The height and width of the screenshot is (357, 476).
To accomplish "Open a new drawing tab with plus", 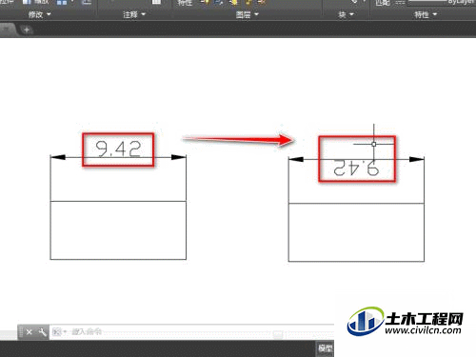I will (x=27, y=30).
